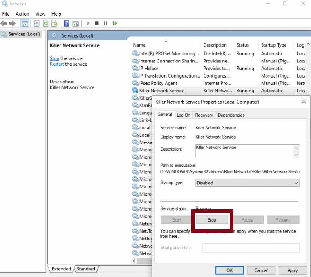Viewport: 311px width, 277px height.
Task: Close the Killer Network Service Properties dialog
Action: click(304, 102)
